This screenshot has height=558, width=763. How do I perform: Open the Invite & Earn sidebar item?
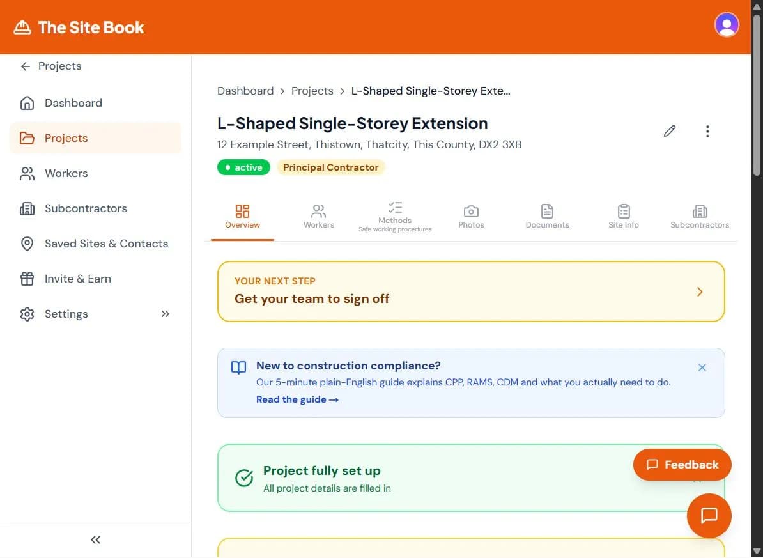click(x=78, y=279)
